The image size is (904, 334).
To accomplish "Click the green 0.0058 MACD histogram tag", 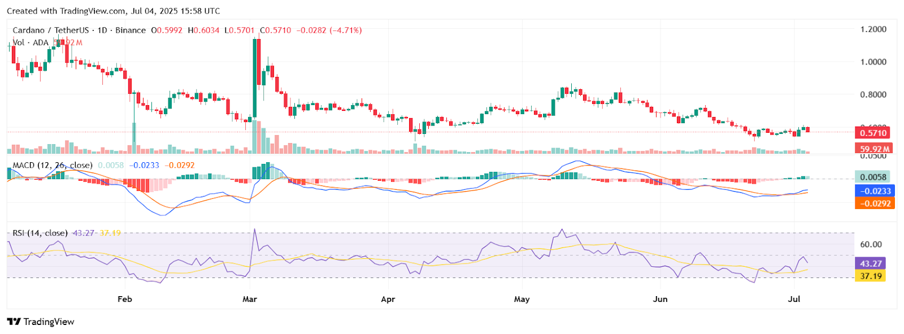I will [872, 177].
